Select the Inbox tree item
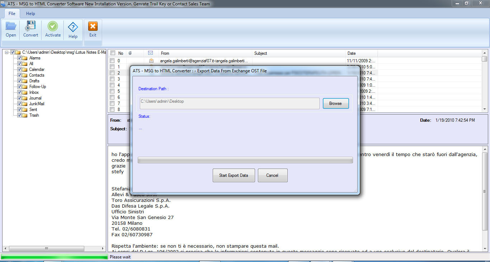The image size is (490, 262). tap(34, 92)
